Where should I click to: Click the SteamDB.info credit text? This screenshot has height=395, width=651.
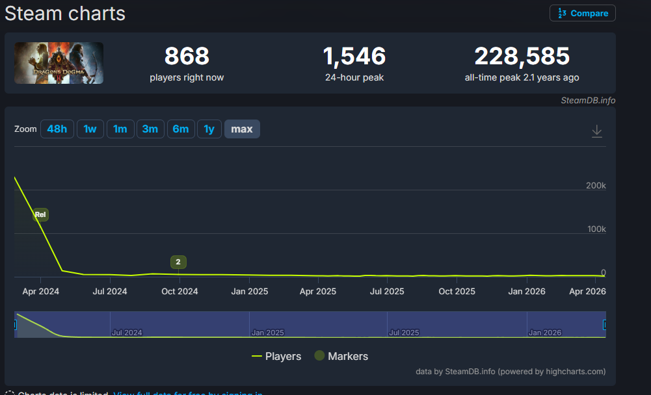point(588,101)
